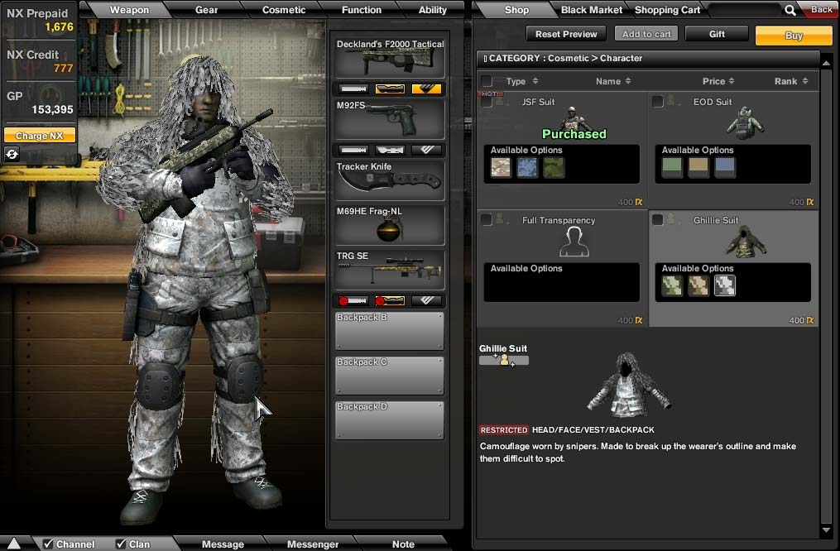This screenshot has height=551, width=840.
Task: Click the Reset Preview button
Action: point(566,34)
